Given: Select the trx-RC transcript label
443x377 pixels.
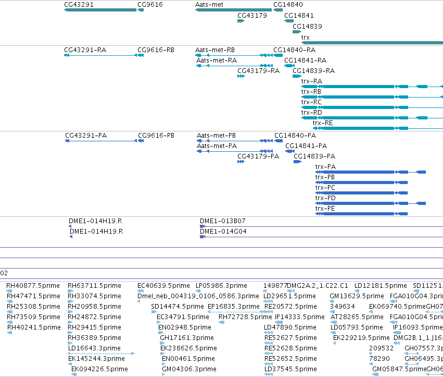Looking at the screenshot, I should point(311,102).
